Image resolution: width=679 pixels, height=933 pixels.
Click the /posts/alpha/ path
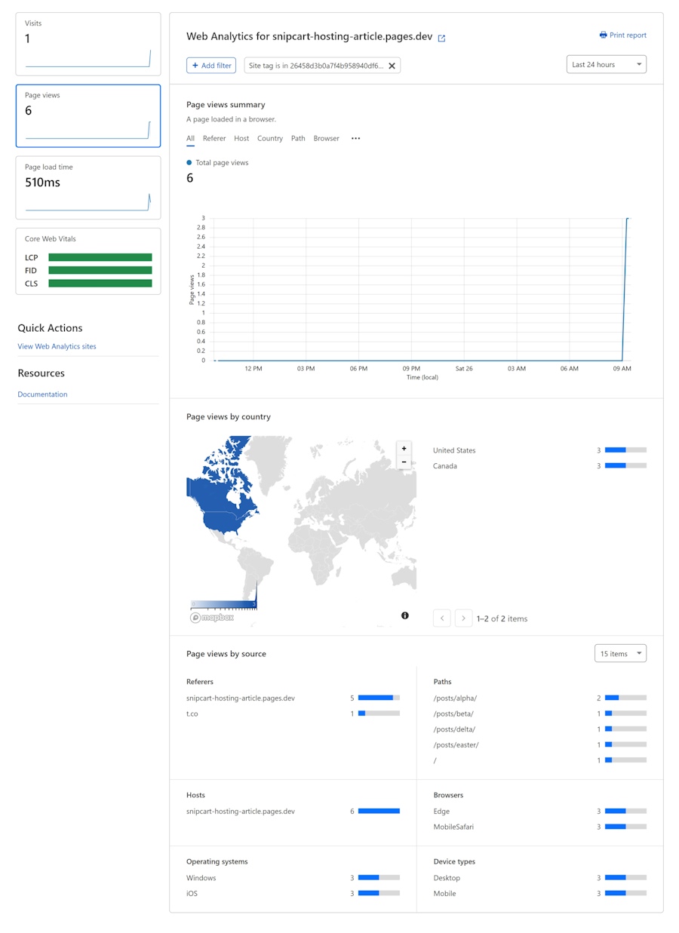pyautogui.click(x=455, y=698)
